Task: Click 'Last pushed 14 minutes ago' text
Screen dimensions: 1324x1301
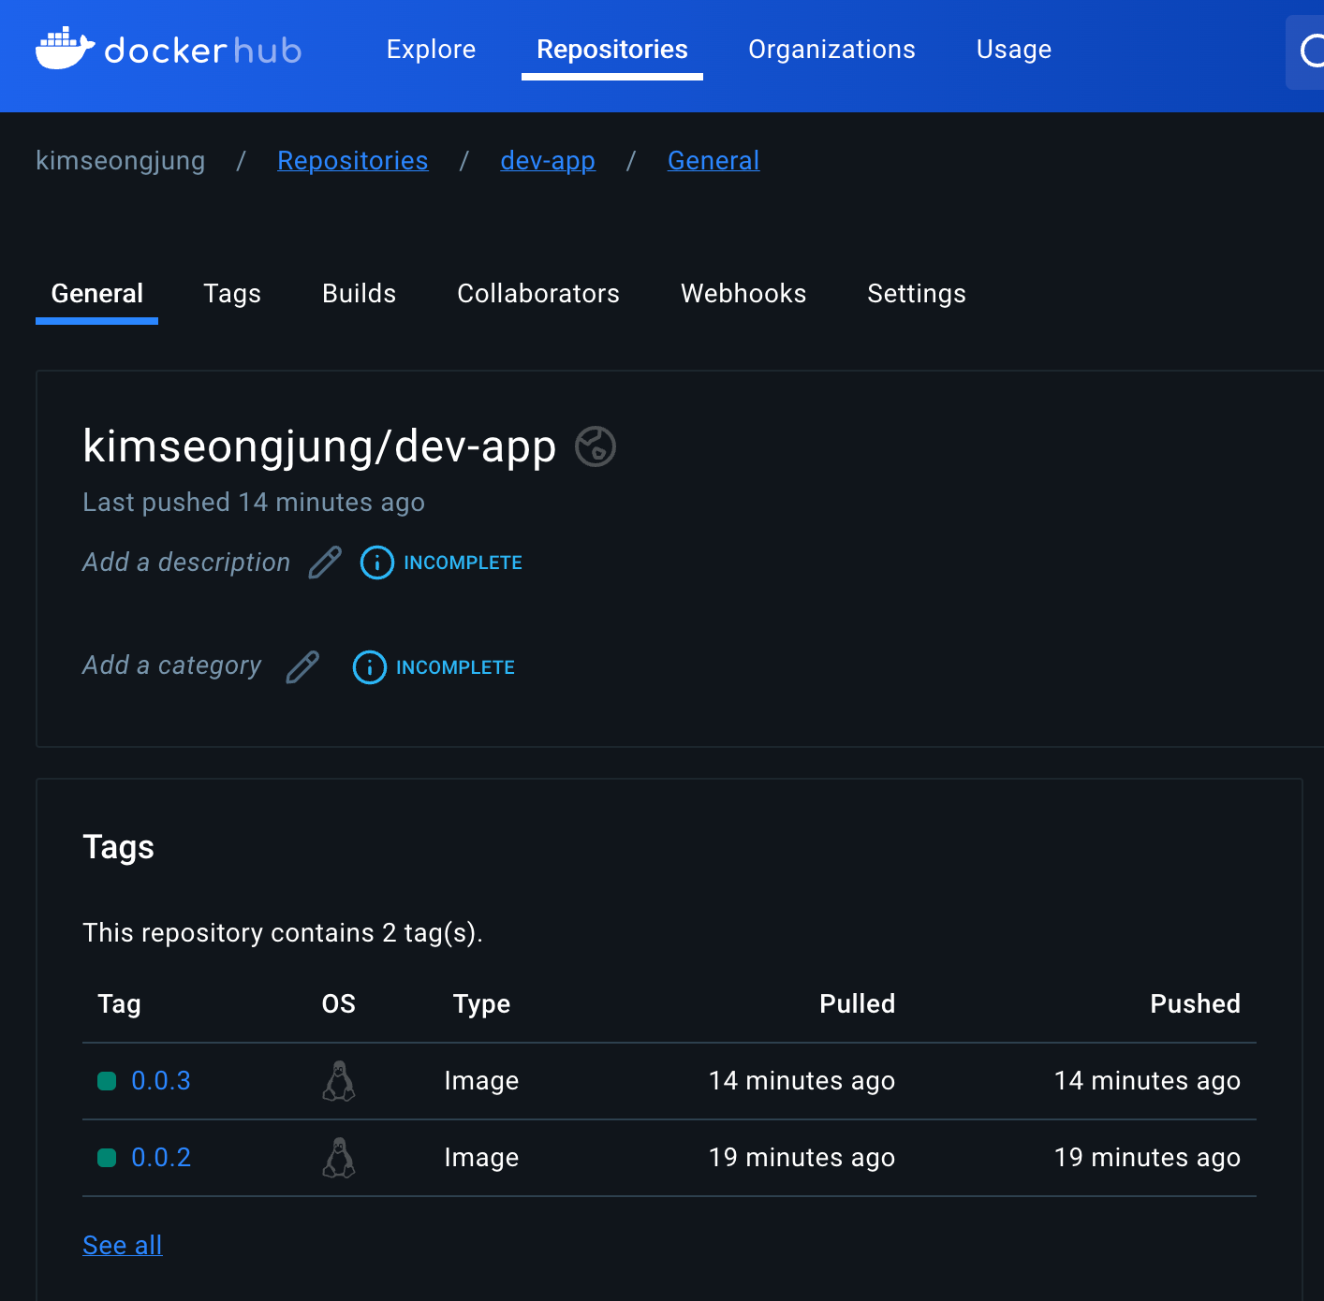Action: pos(254,503)
